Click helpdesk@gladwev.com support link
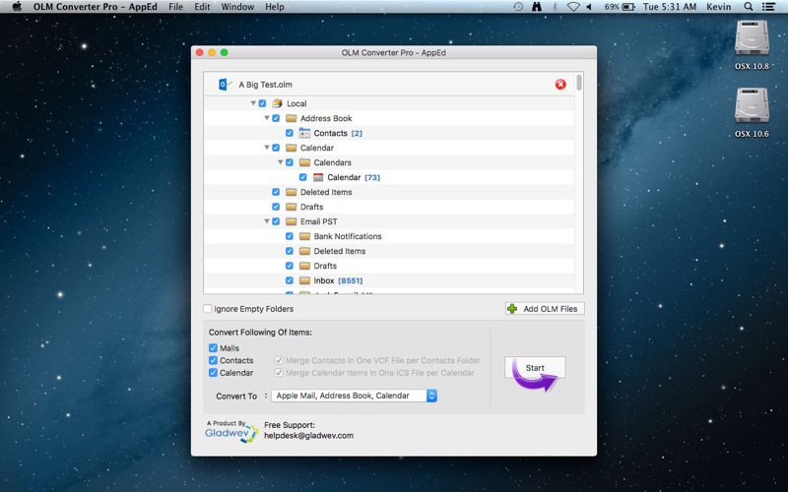Screen dimensions: 788x492 click(x=308, y=436)
